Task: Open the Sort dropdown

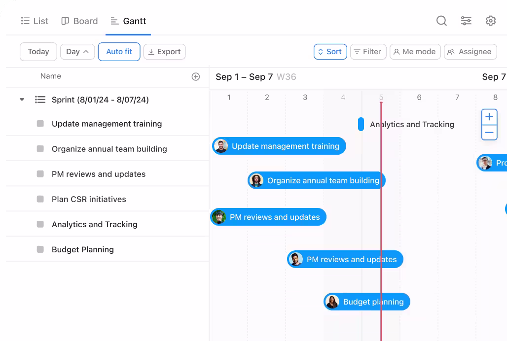Action: 330,52
